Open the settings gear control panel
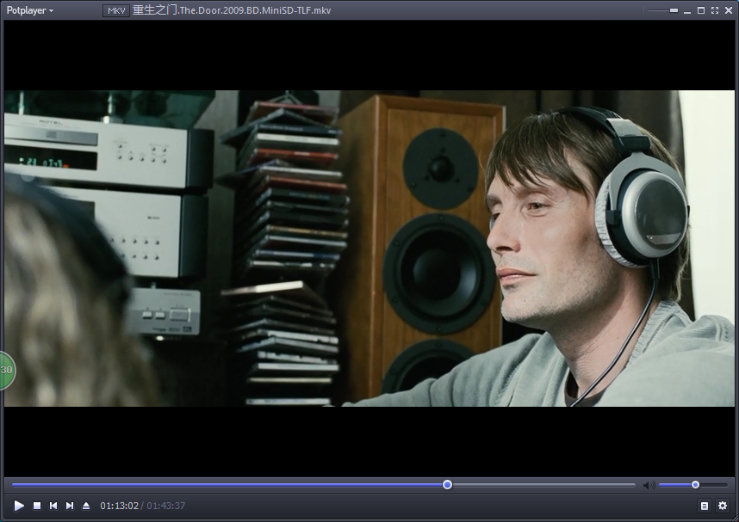739x522 pixels. 723,506
